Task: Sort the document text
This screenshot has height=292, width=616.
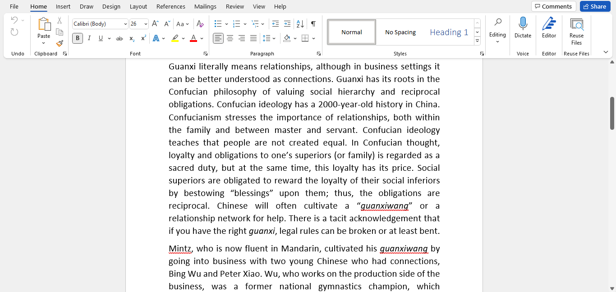Action: tap(299, 23)
